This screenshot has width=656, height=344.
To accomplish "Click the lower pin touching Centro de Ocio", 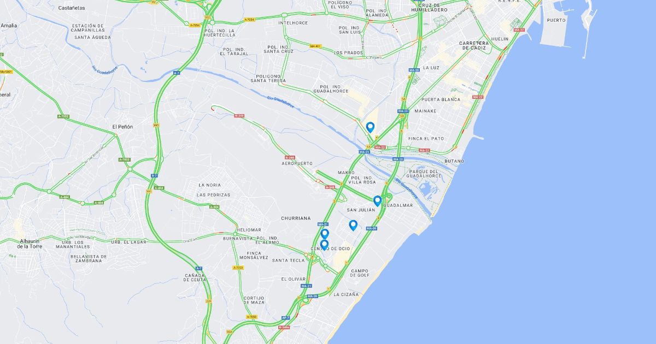I will pos(324,245).
